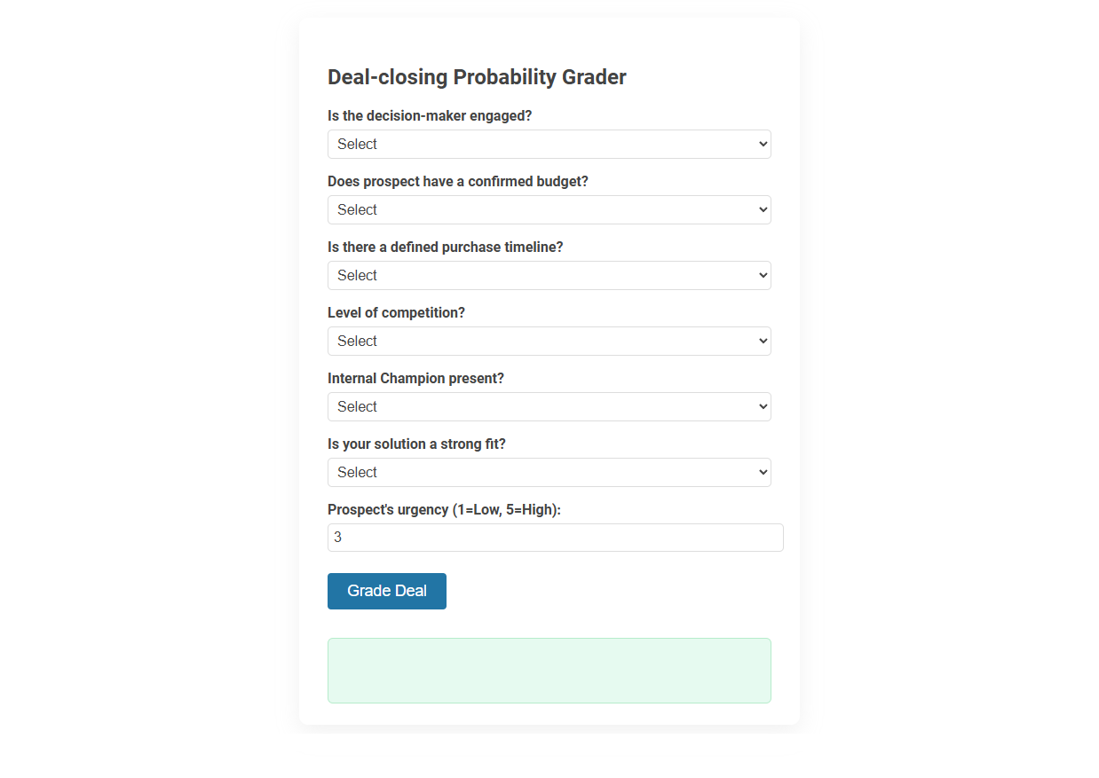The width and height of the screenshot is (1099, 778).
Task: Click the chevron on the budget dropdown
Action: [x=762, y=209]
